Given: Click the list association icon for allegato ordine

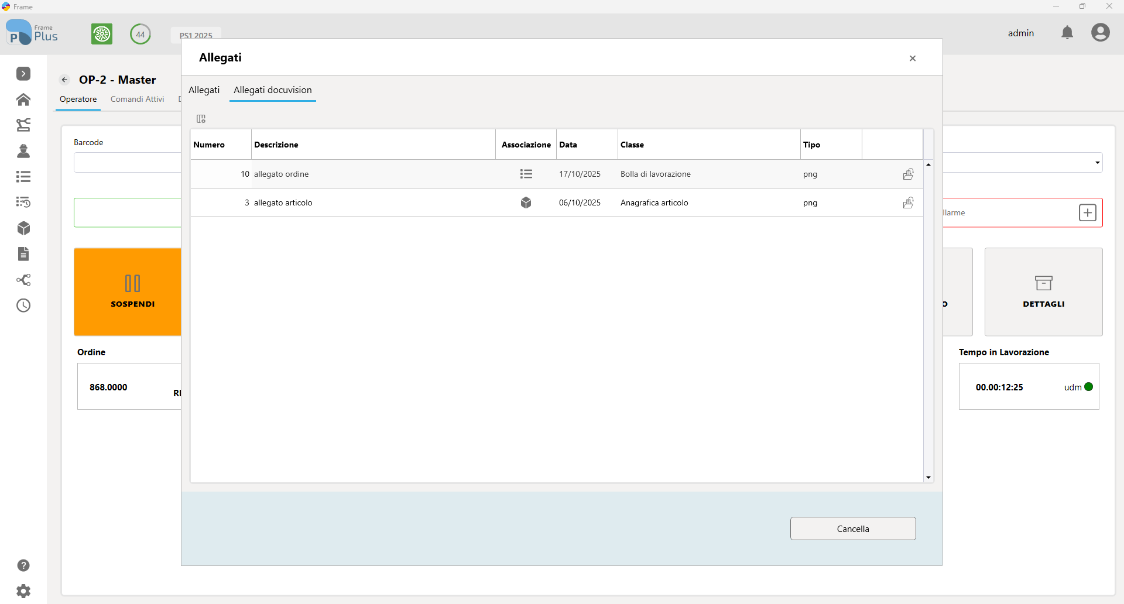Looking at the screenshot, I should (526, 174).
